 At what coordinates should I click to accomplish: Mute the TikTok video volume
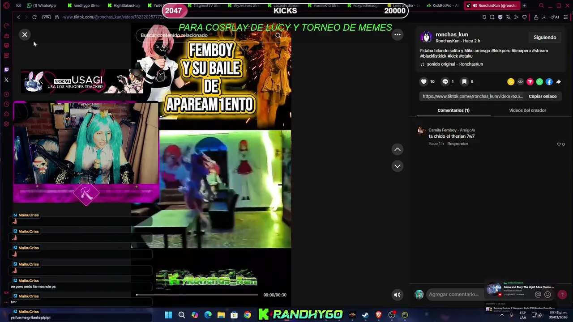(397, 295)
